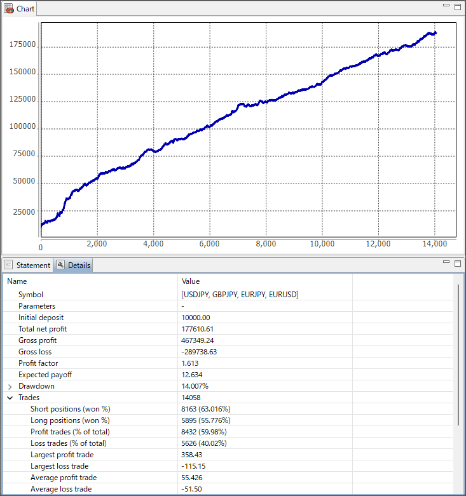Select Profit trades (% of total) row
This screenshot has width=466, height=496.
tap(228, 432)
